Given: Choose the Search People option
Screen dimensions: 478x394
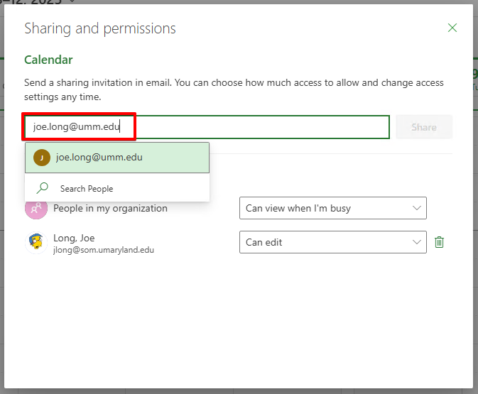Looking at the screenshot, I should (x=87, y=188).
